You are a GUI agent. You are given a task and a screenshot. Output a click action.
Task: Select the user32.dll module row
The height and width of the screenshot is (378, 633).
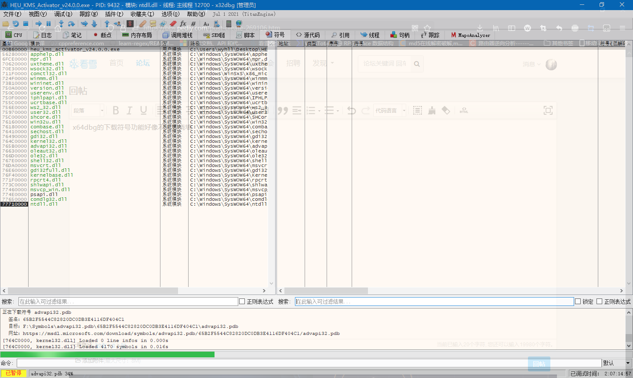[134, 113]
